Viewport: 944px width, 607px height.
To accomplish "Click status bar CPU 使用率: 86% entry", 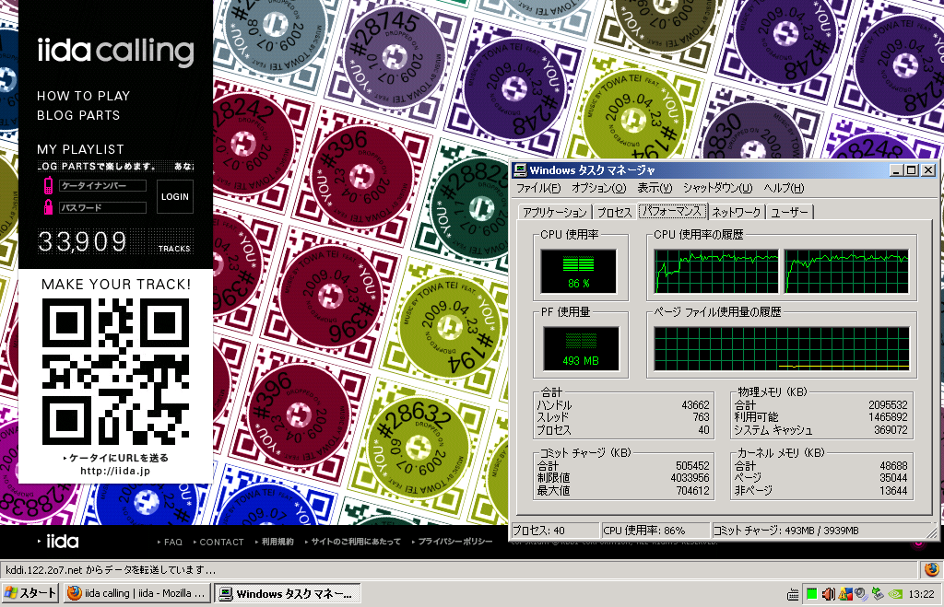I will pyautogui.click(x=655, y=530).
